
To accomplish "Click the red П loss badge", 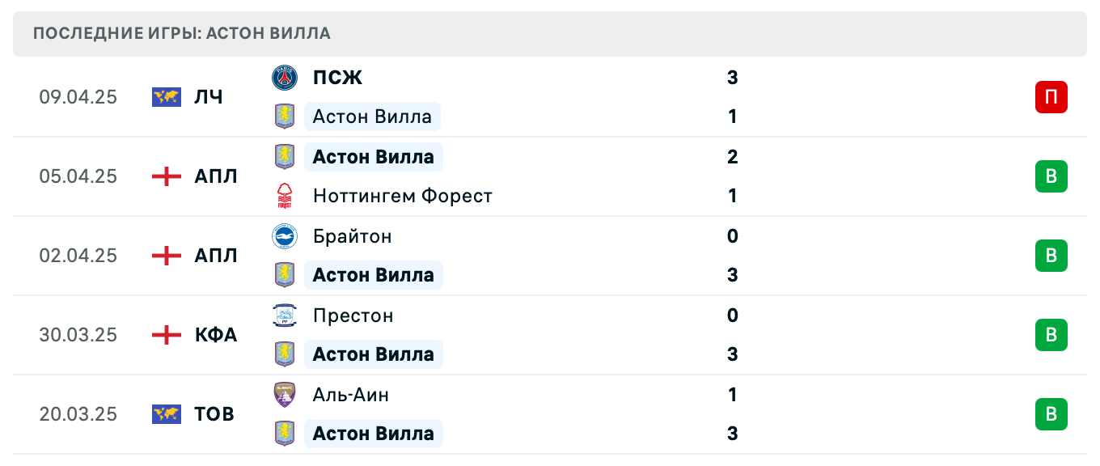I will click(1051, 97).
